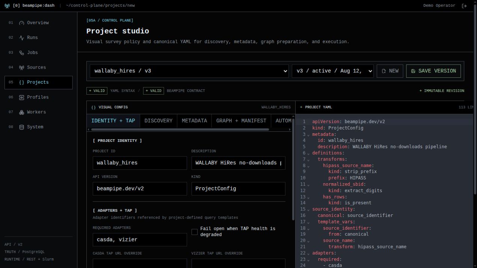Click the SAVE VERSION button
The height and width of the screenshot is (268, 477).
433,71
